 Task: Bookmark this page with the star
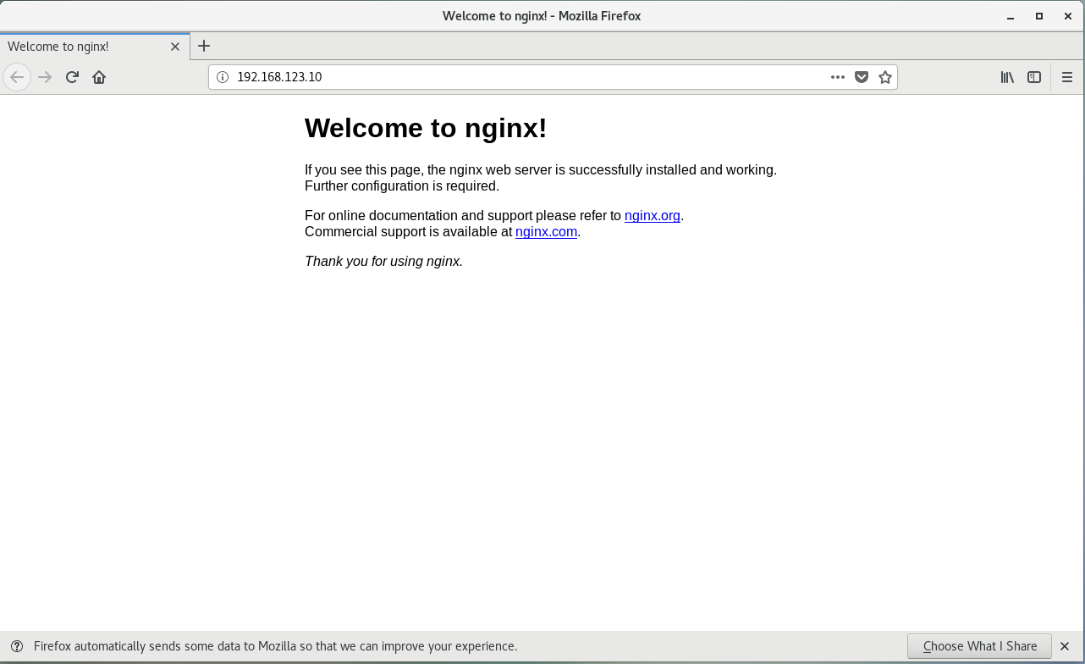[885, 77]
